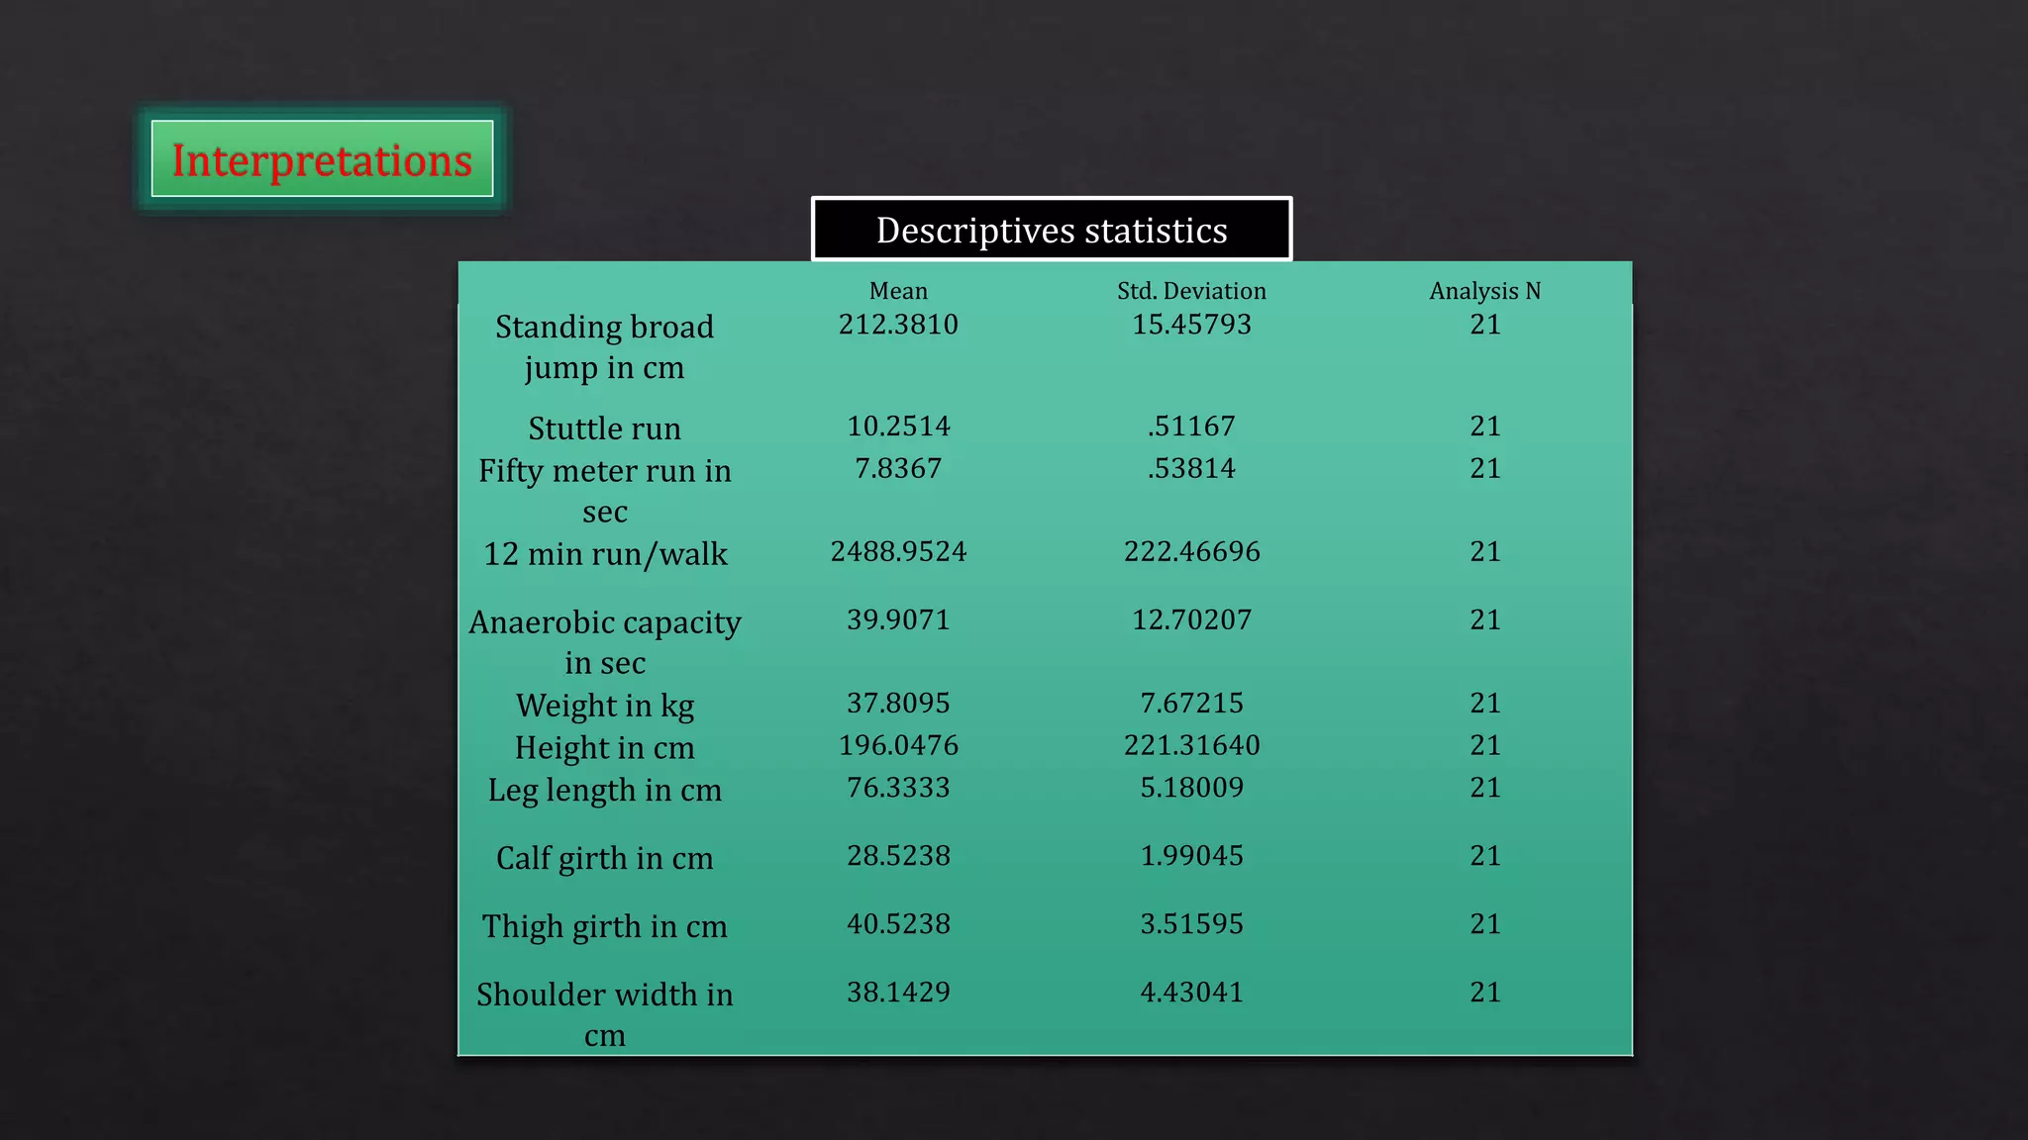Screen dimensions: 2028x1140
Task: Click std deviation value 12.70207
Action: coord(1191,619)
